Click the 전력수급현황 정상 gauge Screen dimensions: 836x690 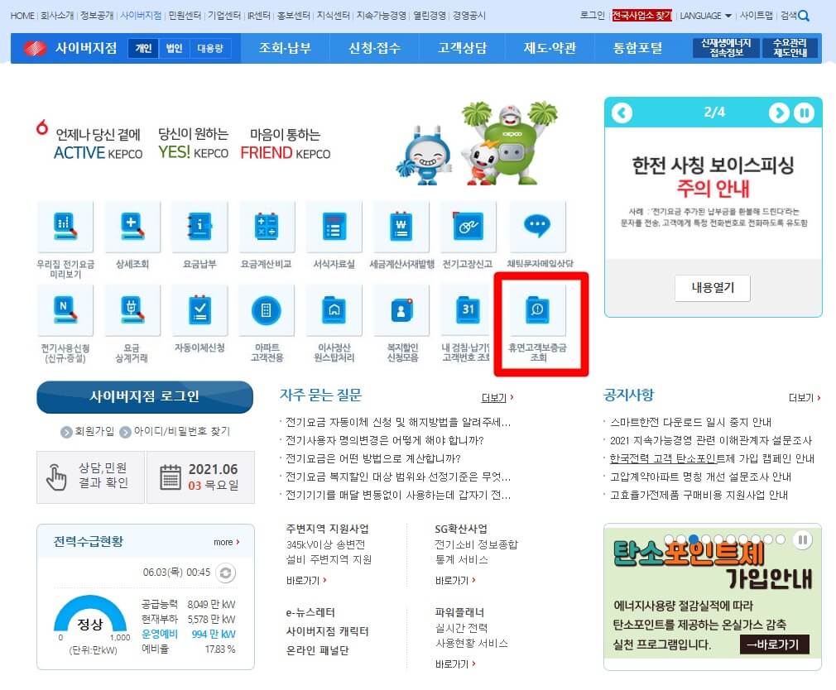coord(90,616)
